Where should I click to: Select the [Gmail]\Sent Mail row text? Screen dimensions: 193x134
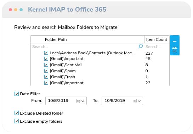66,65
